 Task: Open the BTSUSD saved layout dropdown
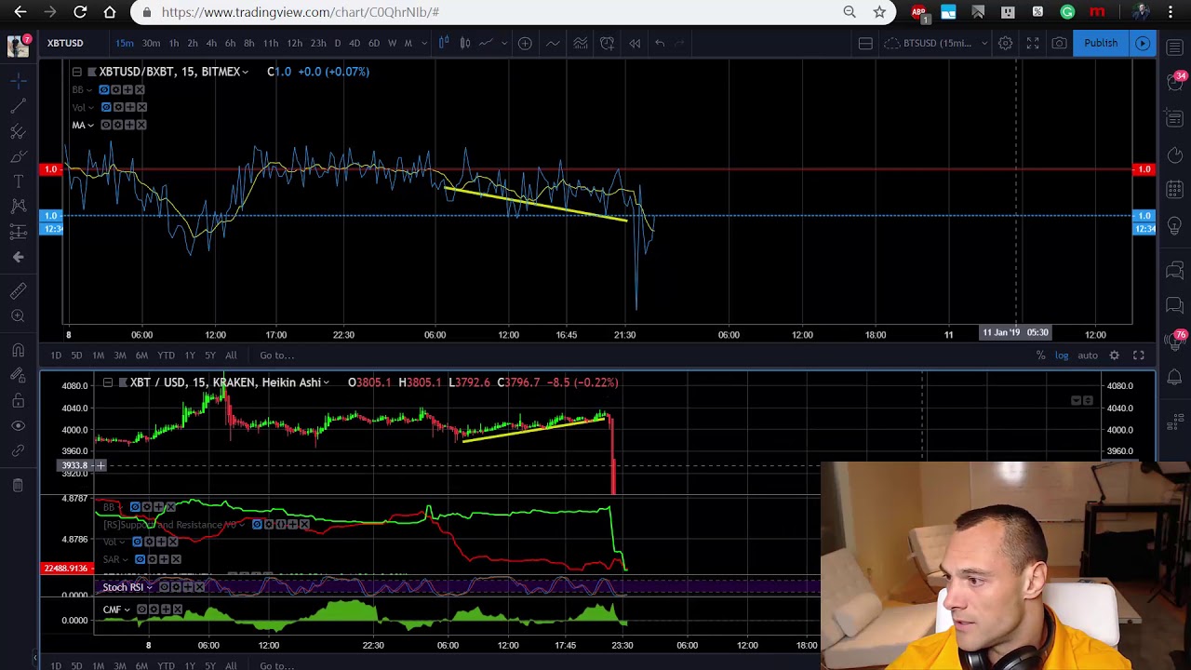pyautogui.click(x=984, y=43)
